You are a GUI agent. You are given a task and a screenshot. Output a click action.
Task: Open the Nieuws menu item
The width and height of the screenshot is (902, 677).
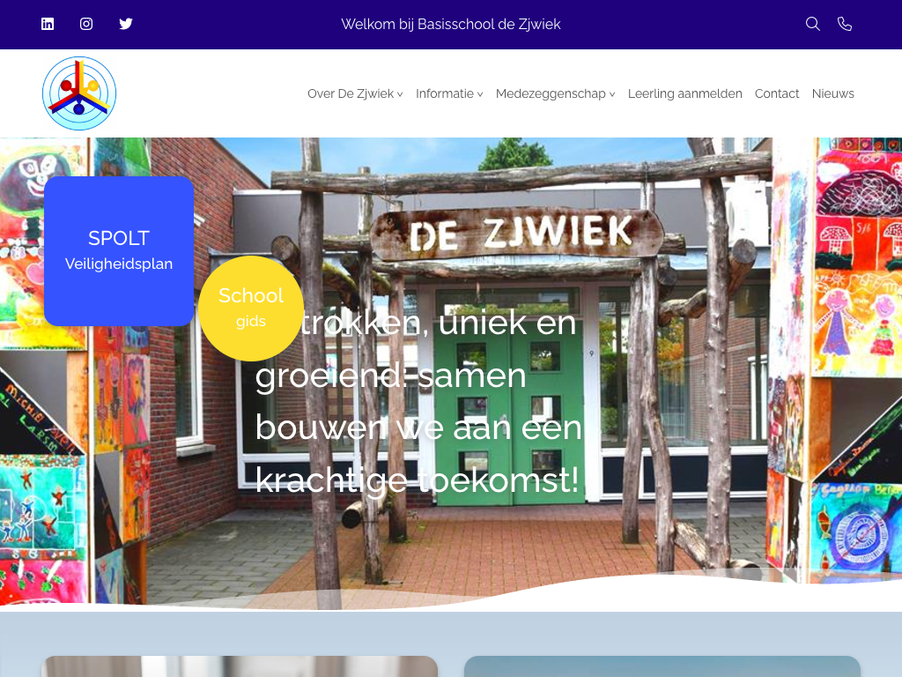coord(832,93)
